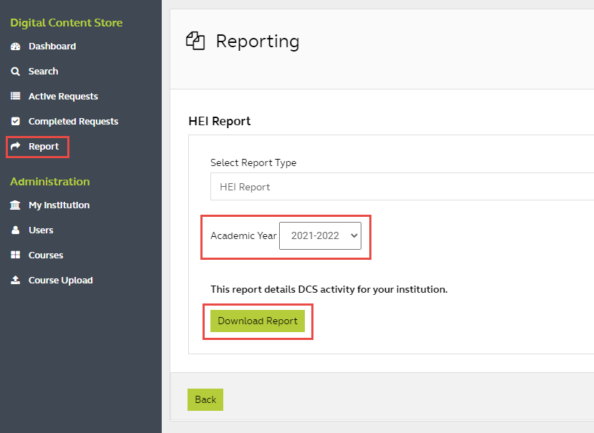Viewport: 594px width, 433px height.
Task: Open the Select Report Type field
Action: (401, 187)
